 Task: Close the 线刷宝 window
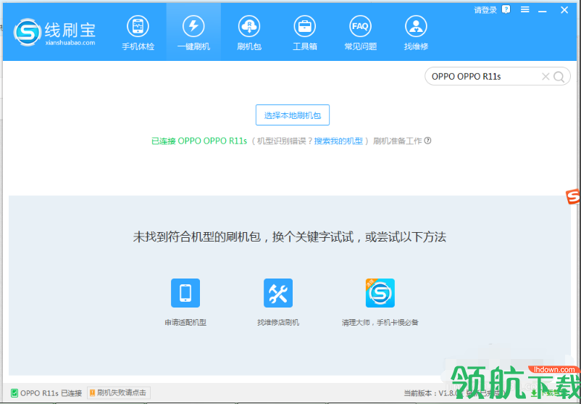tap(564, 10)
